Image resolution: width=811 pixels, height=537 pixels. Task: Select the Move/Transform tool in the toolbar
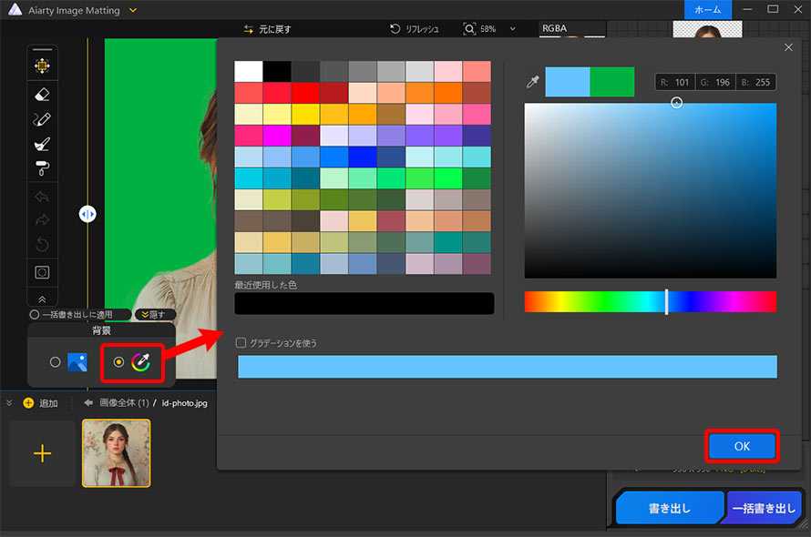42,63
